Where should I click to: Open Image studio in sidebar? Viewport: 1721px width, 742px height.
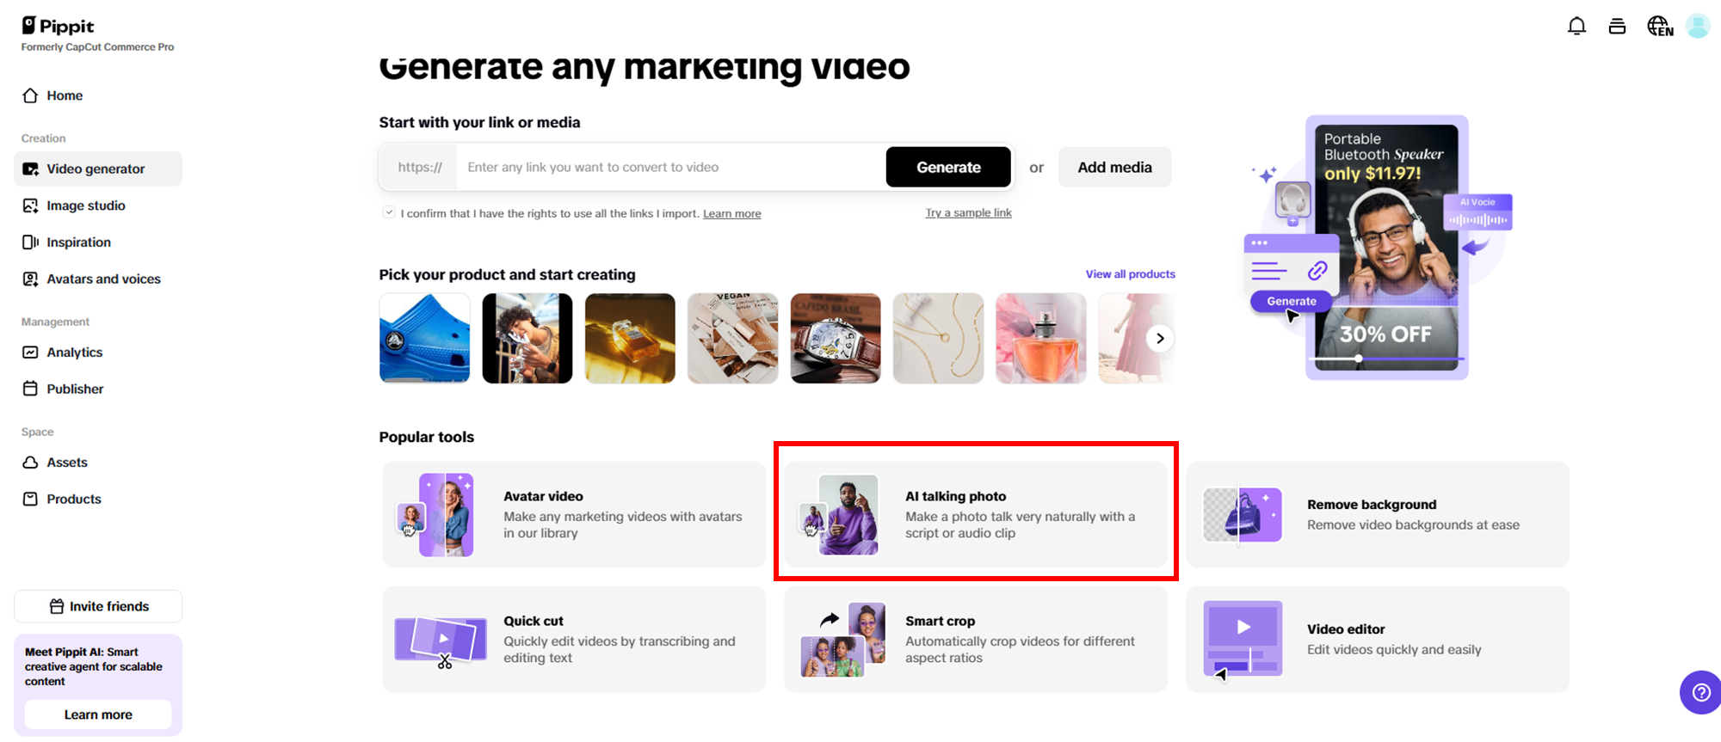[x=85, y=205]
